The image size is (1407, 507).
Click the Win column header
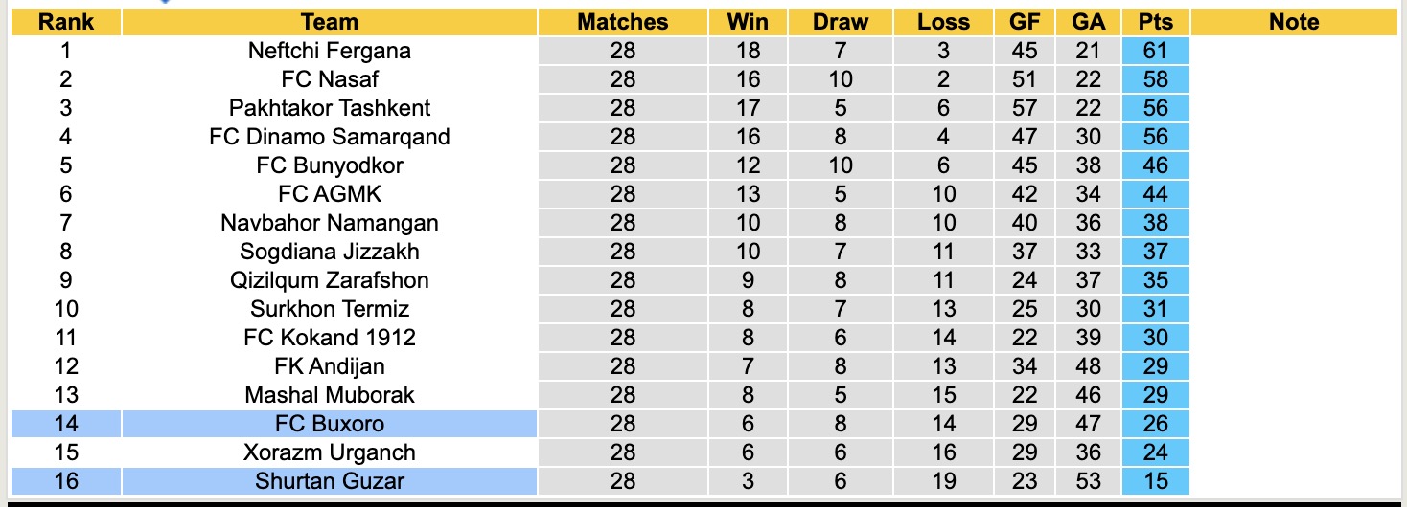[748, 22]
